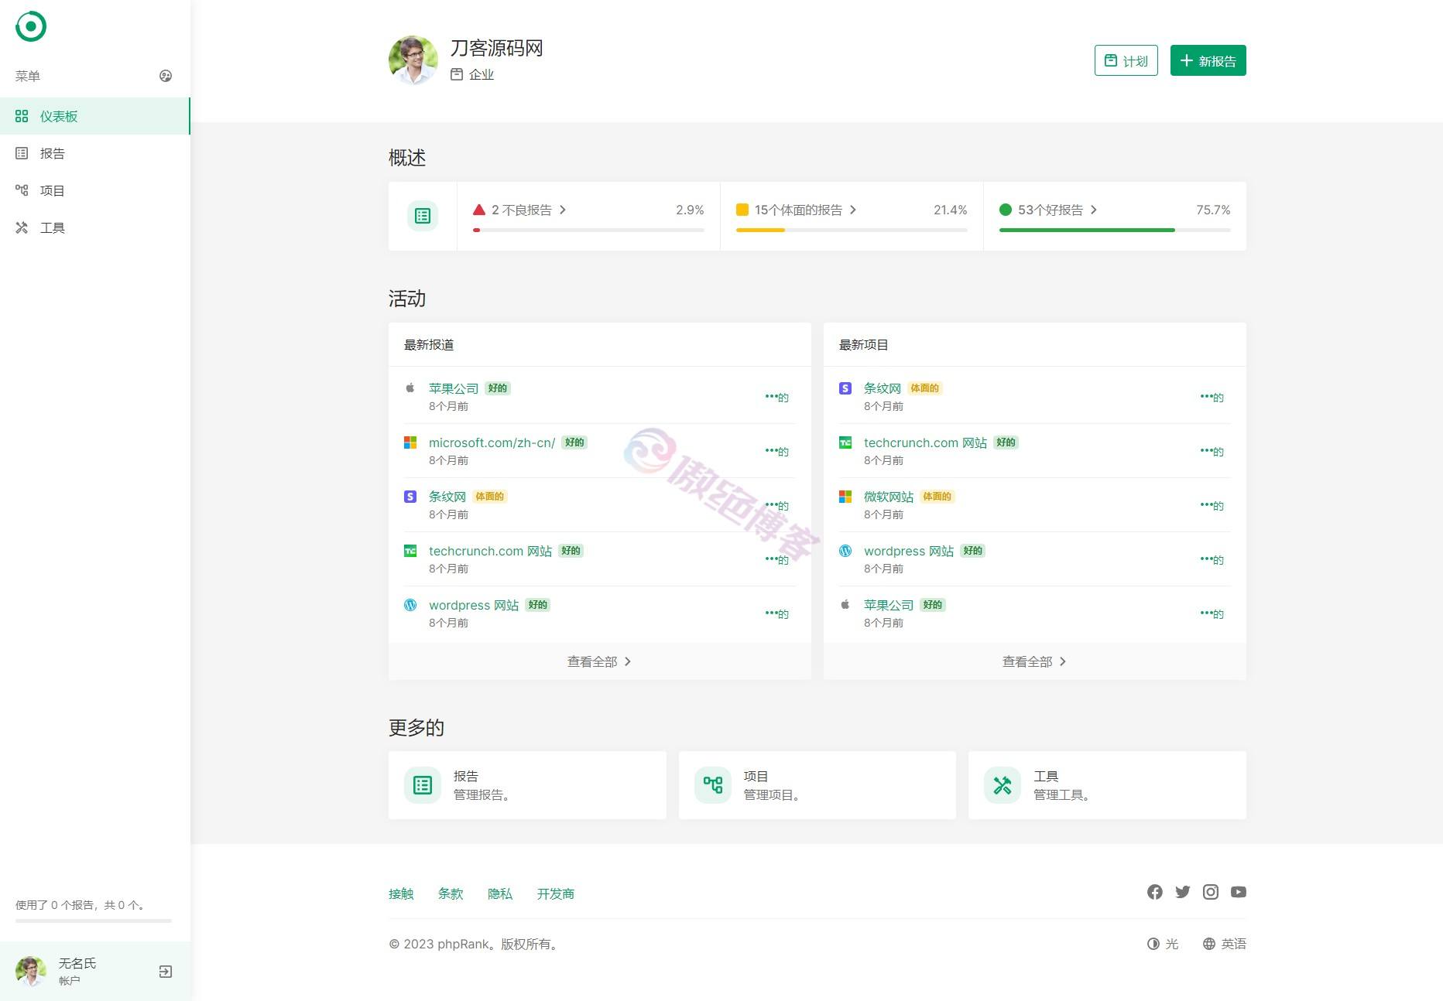
Task: Expand options for 条纹网 in 最新项目
Action: (x=1212, y=397)
